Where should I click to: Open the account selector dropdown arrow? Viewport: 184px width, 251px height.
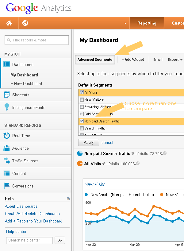pyautogui.click(x=125, y=23)
